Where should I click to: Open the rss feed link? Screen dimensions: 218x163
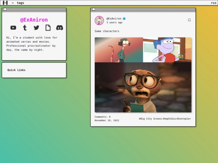pyautogui.click(x=214, y=3)
